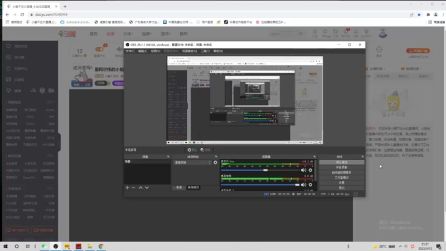Toggle Start Virtual Camera (启动虚拟摄像机)
The width and height of the screenshot is (446, 251).
pyautogui.click(x=342, y=172)
